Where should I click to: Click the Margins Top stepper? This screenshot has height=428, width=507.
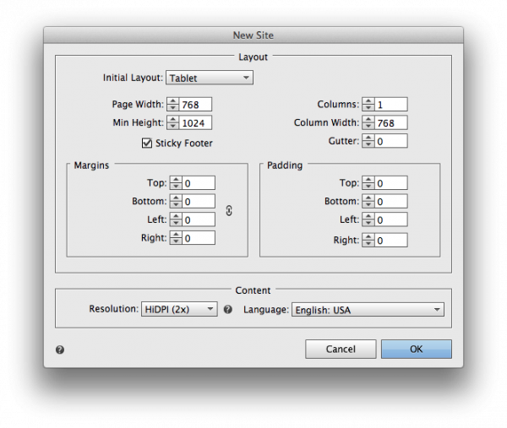(x=176, y=183)
